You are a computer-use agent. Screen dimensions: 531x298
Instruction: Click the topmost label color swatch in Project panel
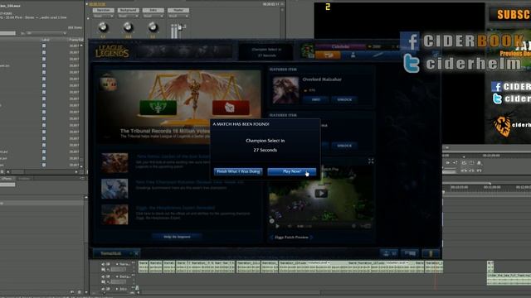44,46
